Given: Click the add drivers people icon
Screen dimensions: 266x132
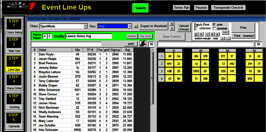Looking at the screenshot, I should point(143,44).
